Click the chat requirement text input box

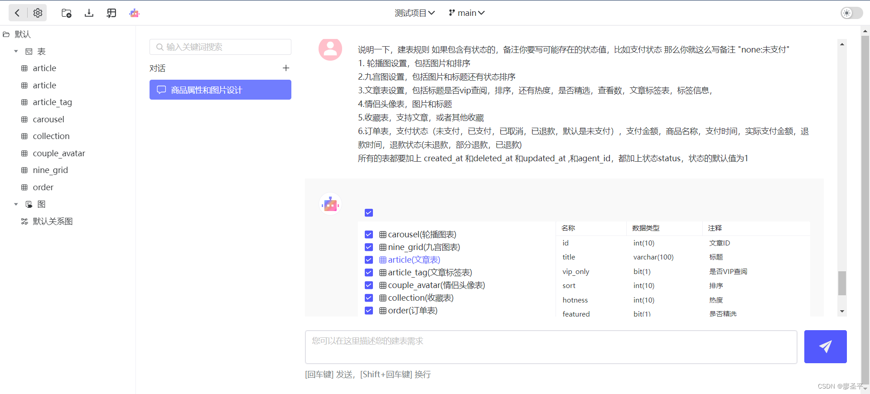click(551, 347)
